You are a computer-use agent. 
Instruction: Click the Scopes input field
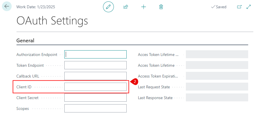95,108
